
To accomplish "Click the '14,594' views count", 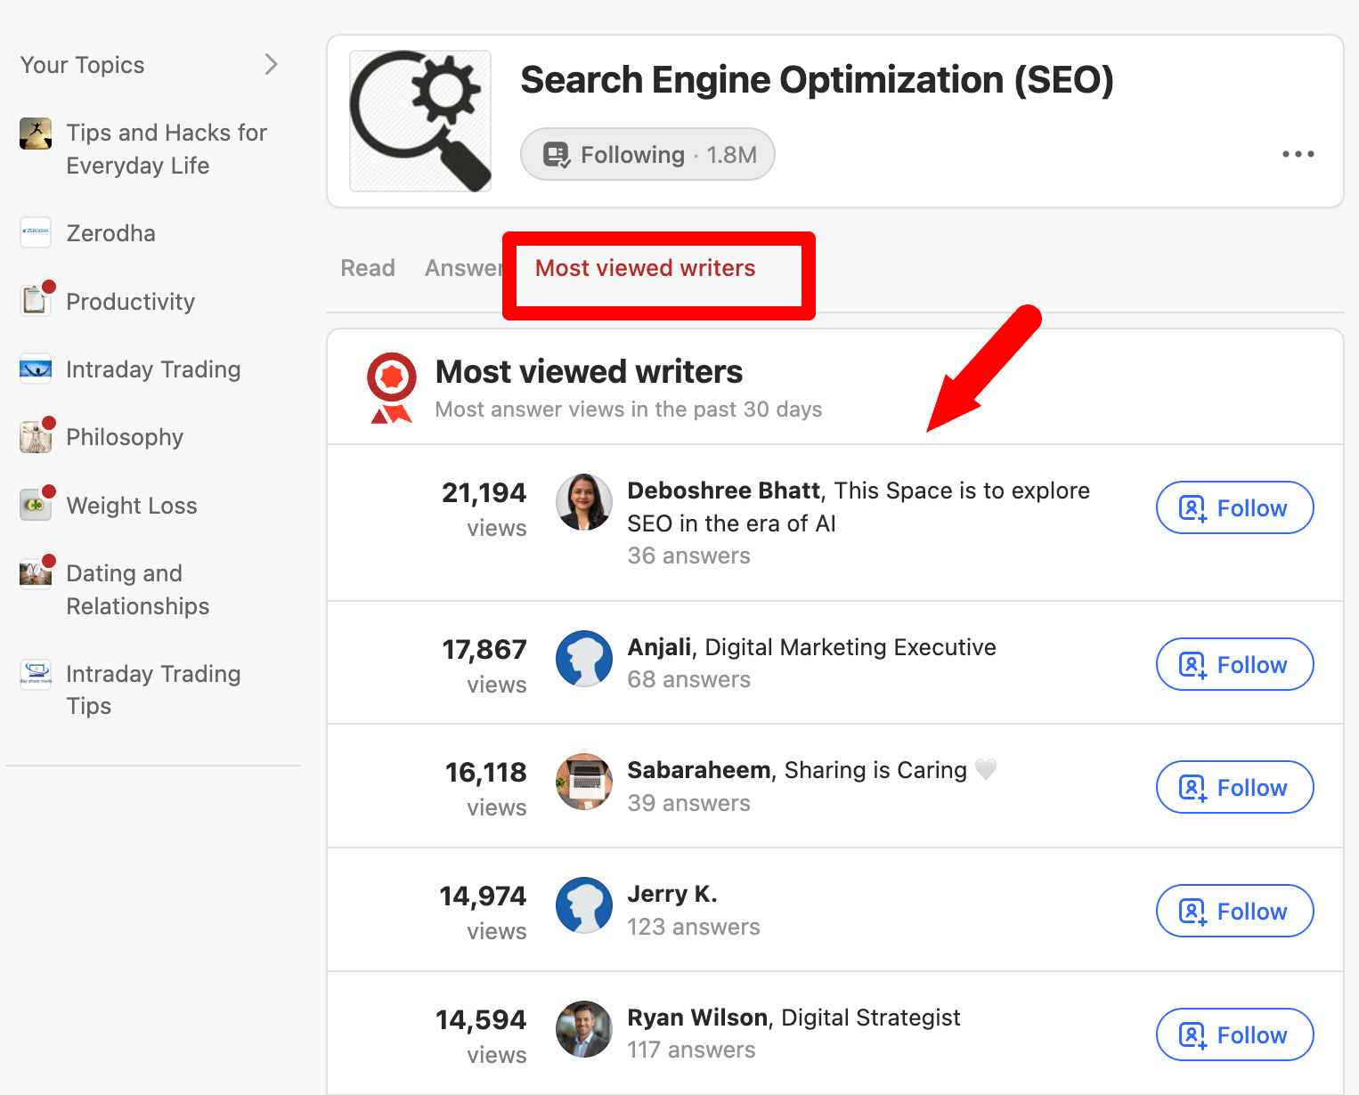I will tap(481, 1019).
